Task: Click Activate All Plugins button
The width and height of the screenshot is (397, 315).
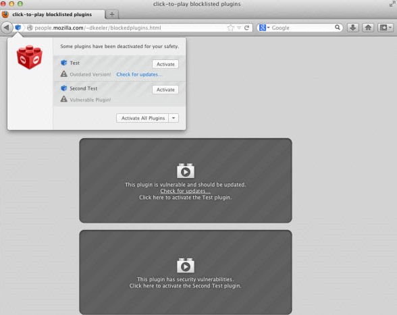Action: (142, 118)
